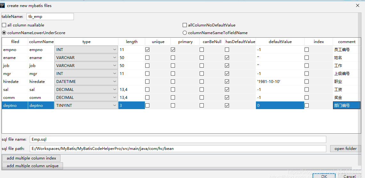Select the length cell '13,4' for sal
Viewport: 365px width, 178px height.
pos(132,89)
